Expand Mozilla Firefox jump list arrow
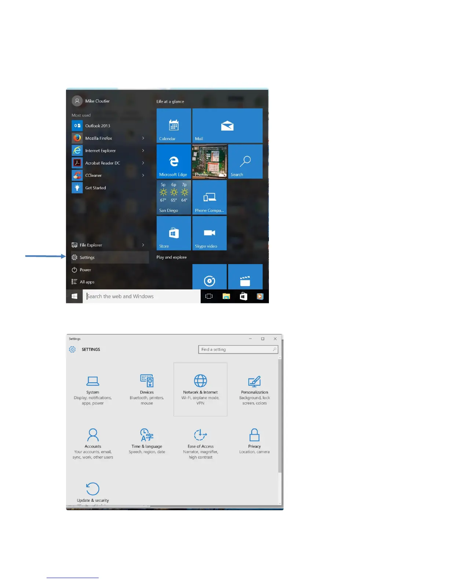The height and width of the screenshot is (581, 449). [x=143, y=138]
